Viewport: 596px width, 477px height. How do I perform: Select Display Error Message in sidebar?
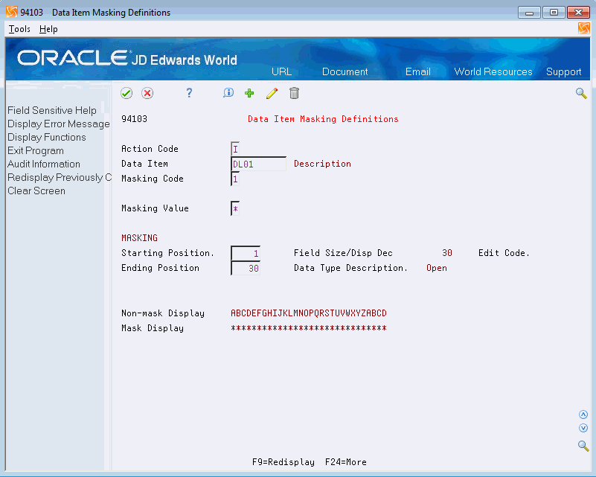click(59, 124)
